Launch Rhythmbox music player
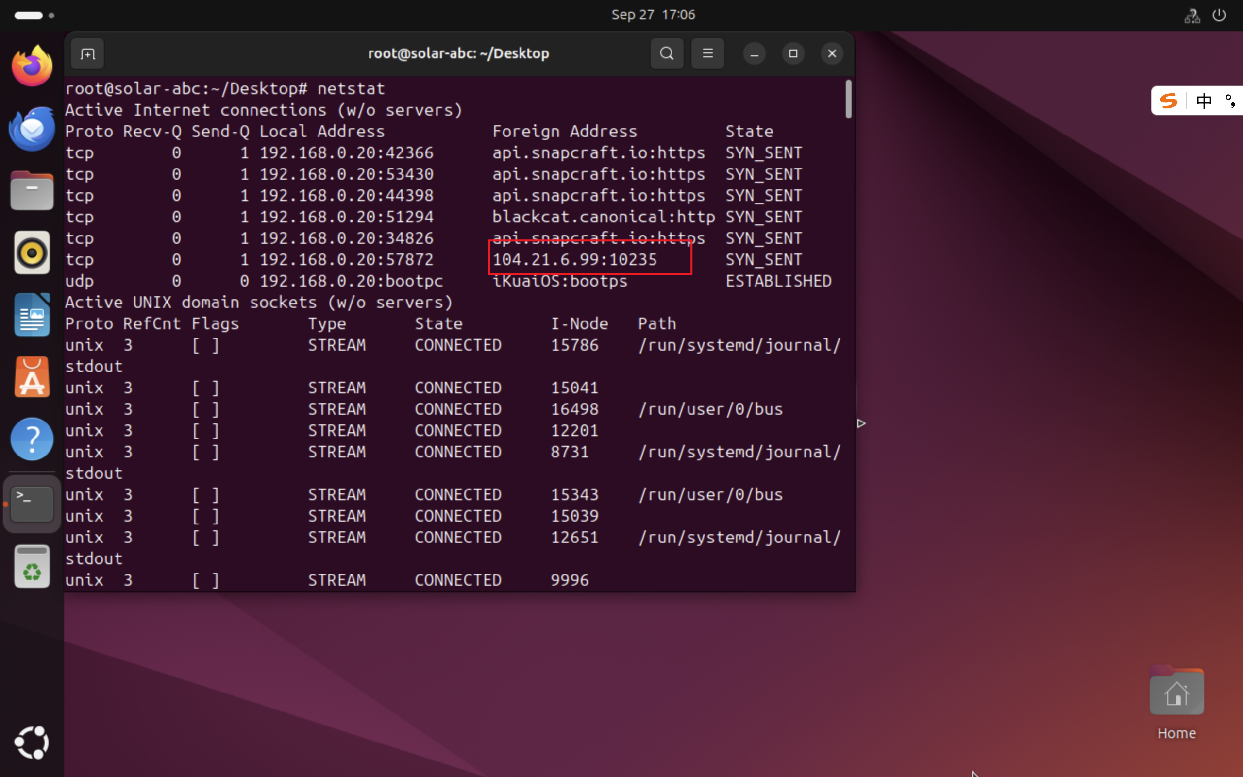The height and width of the screenshot is (777, 1243). pos(32,253)
